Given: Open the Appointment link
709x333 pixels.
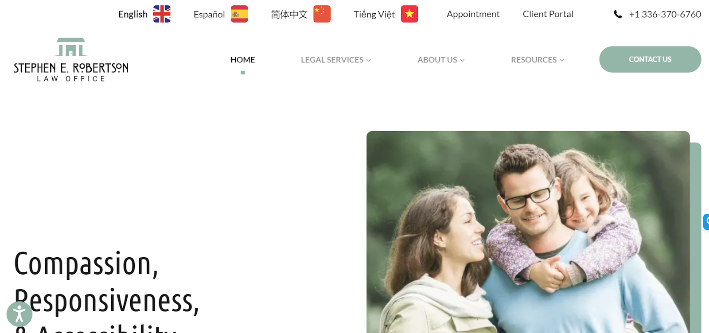Looking at the screenshot, I should point(473,14).
